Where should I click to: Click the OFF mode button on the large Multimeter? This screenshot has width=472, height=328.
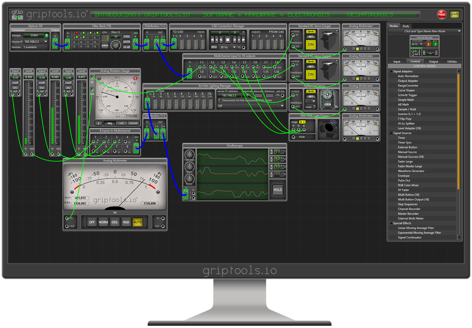tap(92, 222)
